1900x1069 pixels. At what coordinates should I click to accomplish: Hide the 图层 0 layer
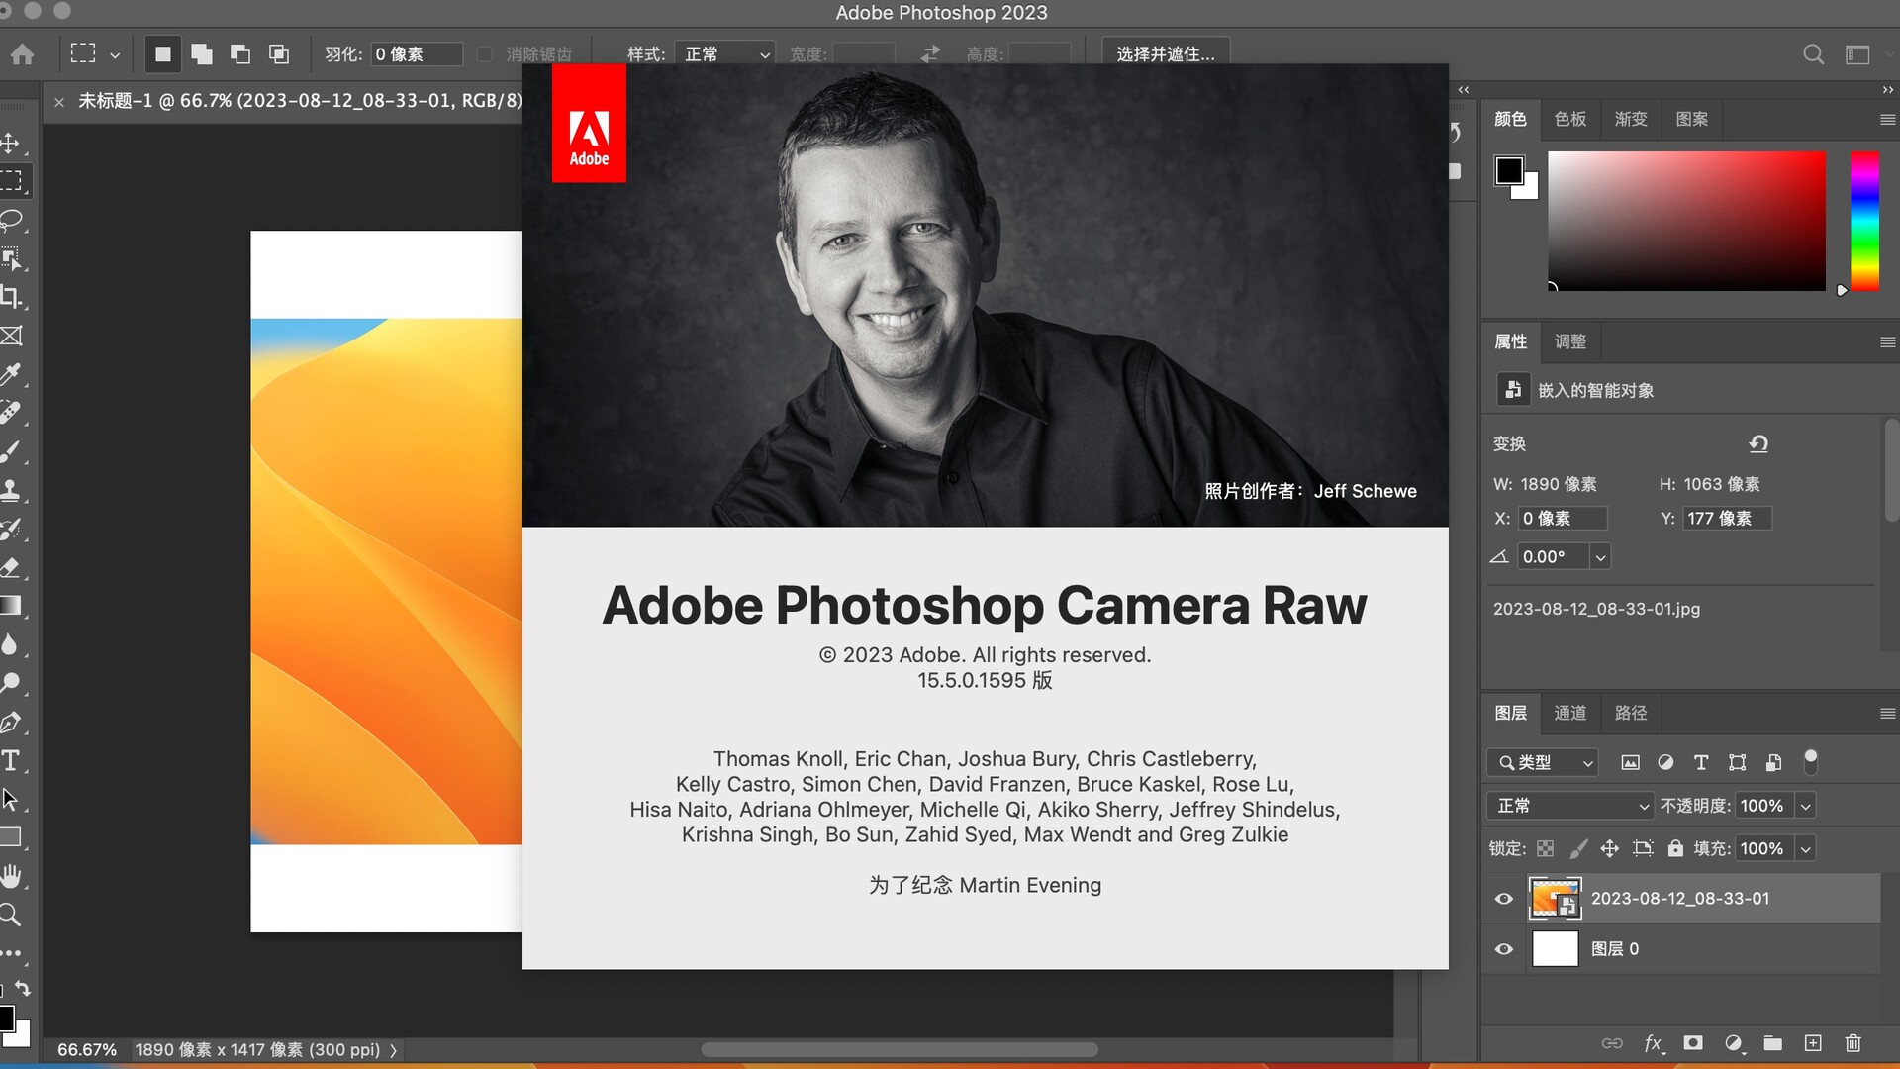click(1504, 949)
